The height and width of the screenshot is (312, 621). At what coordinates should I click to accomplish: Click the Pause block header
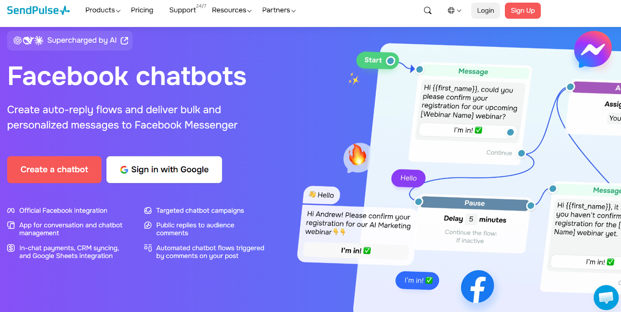tap(474, 203)
